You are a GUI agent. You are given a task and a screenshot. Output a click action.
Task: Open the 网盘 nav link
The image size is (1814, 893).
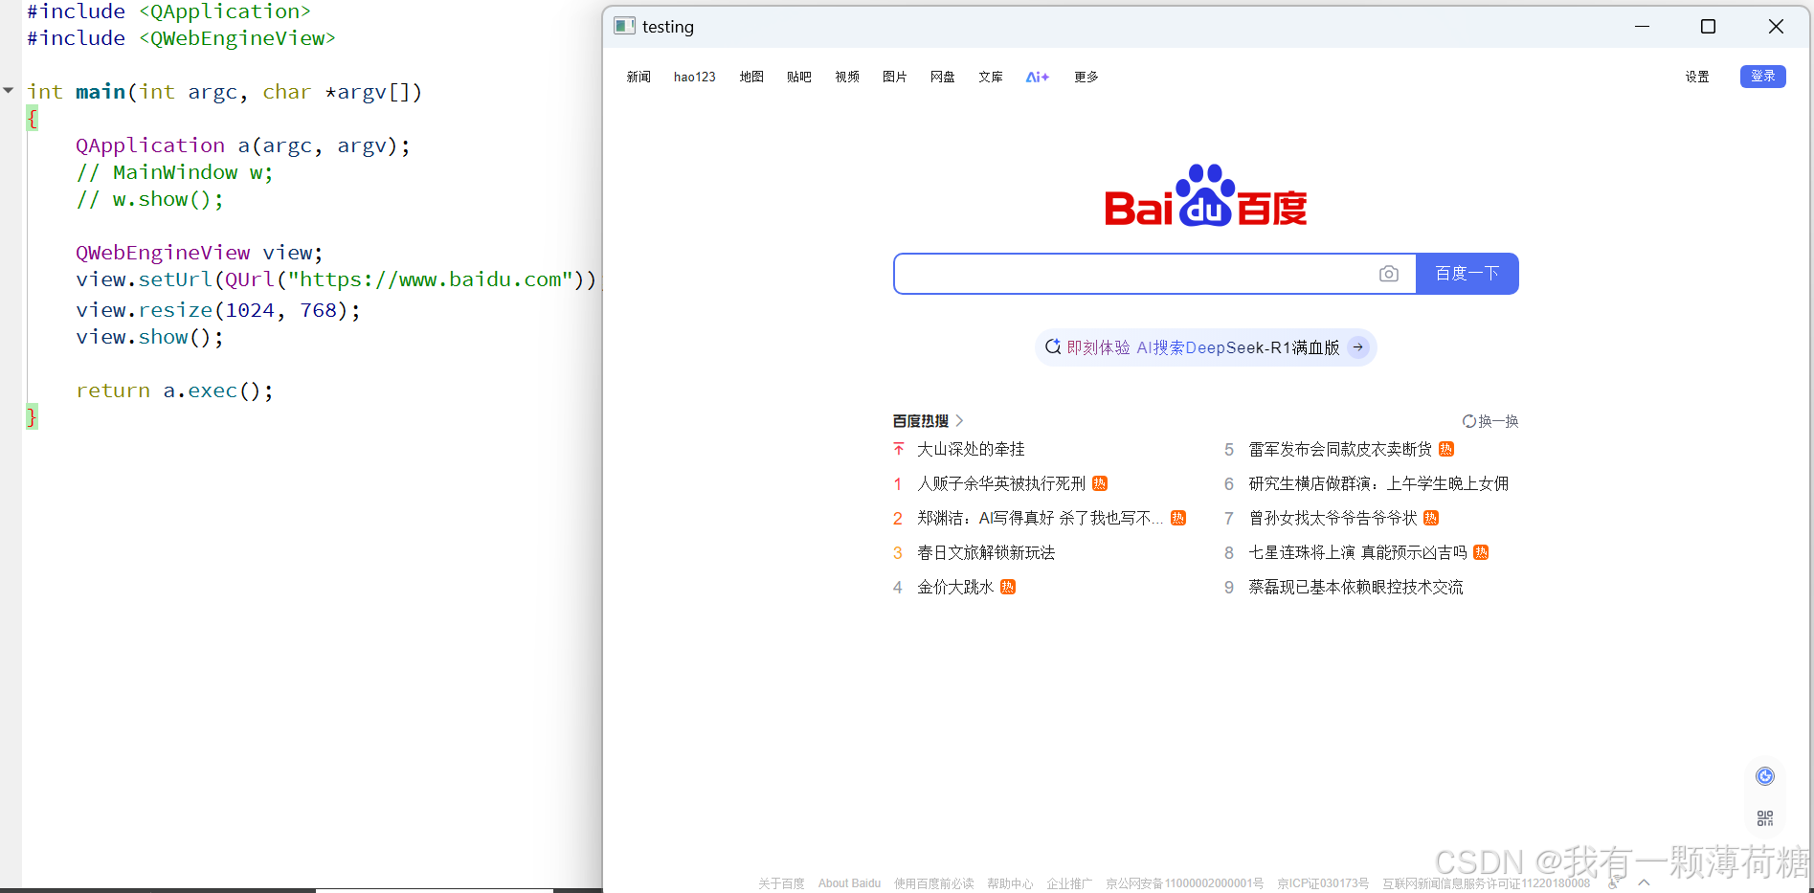point(943,77)
